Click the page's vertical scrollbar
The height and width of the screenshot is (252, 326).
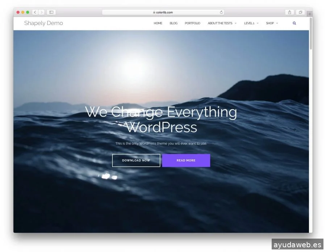point(311,34)
